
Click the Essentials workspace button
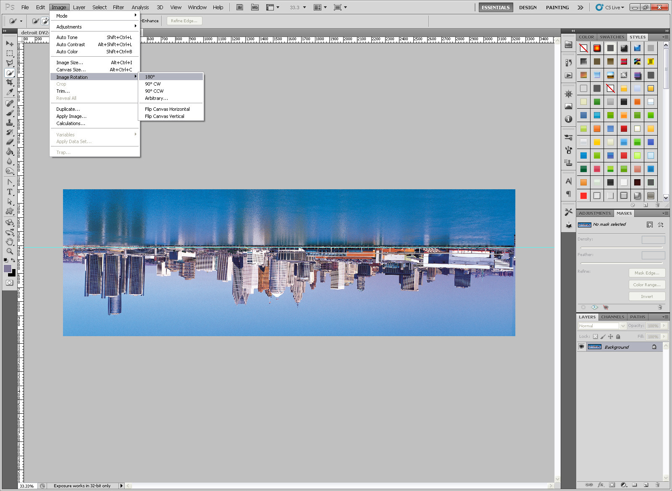pos(496,7)
